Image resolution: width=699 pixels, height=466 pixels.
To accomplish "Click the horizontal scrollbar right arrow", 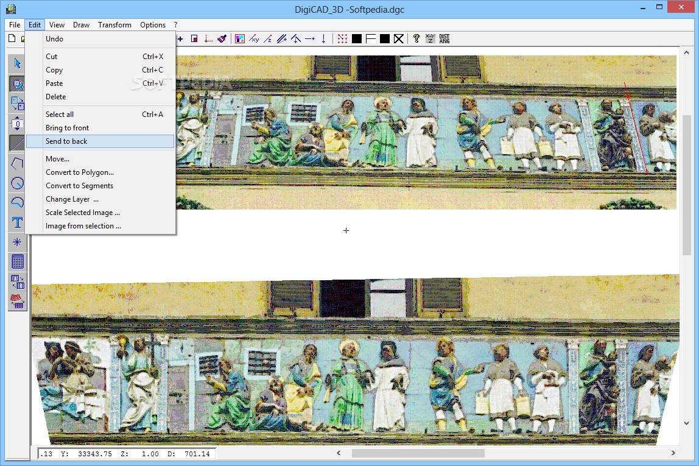I will coord(673,453).
